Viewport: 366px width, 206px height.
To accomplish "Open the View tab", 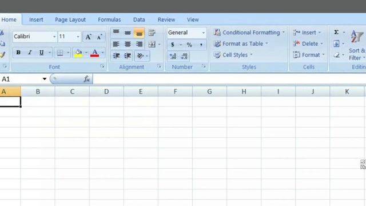I will (x=193, y=19).
